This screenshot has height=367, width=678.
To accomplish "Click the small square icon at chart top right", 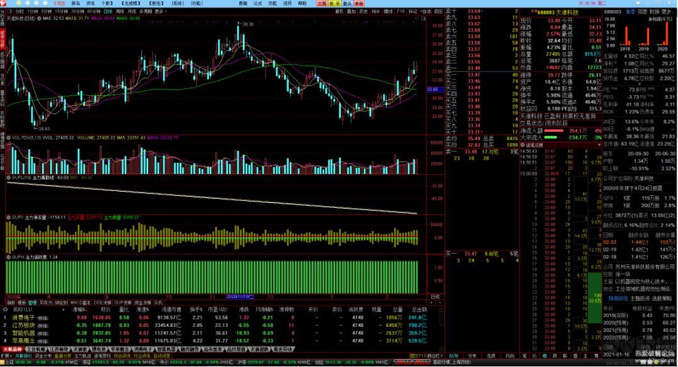I will pos(424,19).
